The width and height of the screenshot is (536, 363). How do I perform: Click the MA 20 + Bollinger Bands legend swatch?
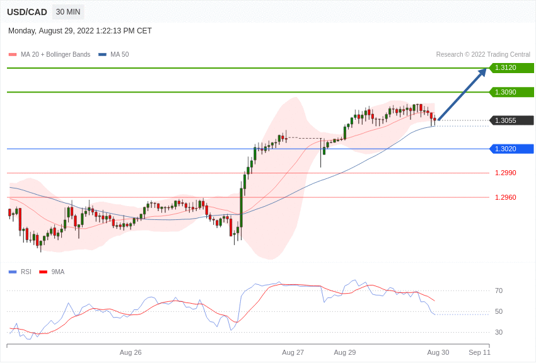[x=13, y=54]
